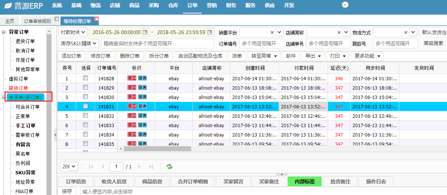Collapse the bottom detail panel arrow

pyautogui.click(x=282, y=174)
